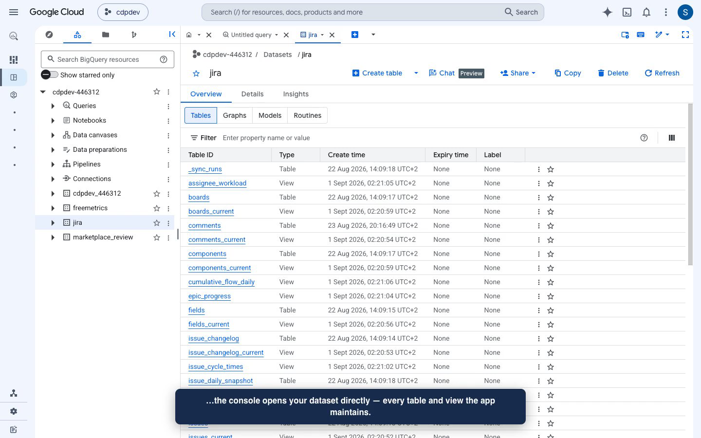This screenshot has height=438, width=701.
Task: Expand the Data canvases tree node
Action: coord(53,135)
